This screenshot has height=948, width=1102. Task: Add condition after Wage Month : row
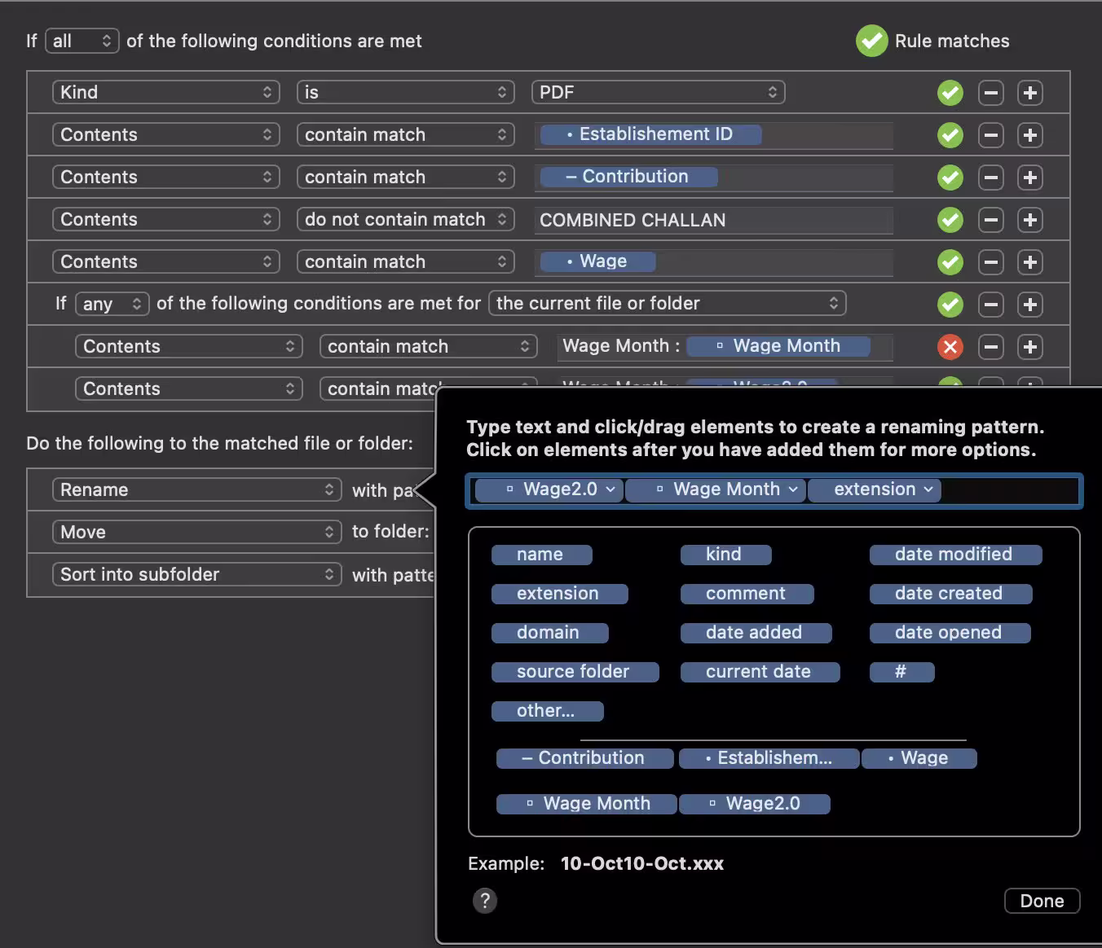click(x=1029, y=347)
